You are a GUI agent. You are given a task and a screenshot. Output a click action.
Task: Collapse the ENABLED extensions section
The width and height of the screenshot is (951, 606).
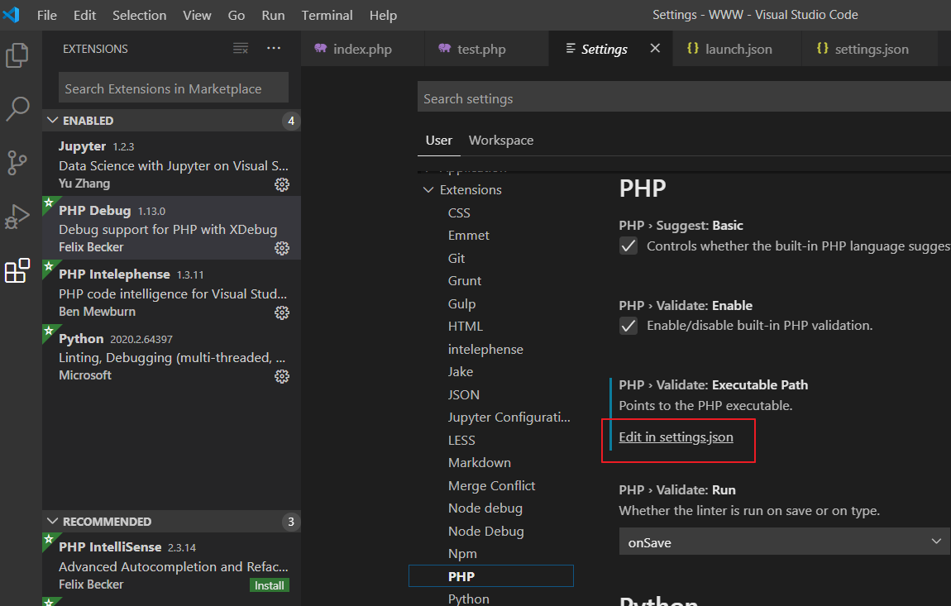55,120
